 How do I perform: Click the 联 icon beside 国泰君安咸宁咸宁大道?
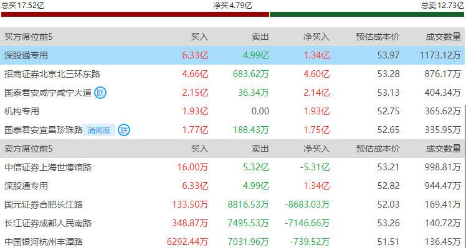point(100,93)
